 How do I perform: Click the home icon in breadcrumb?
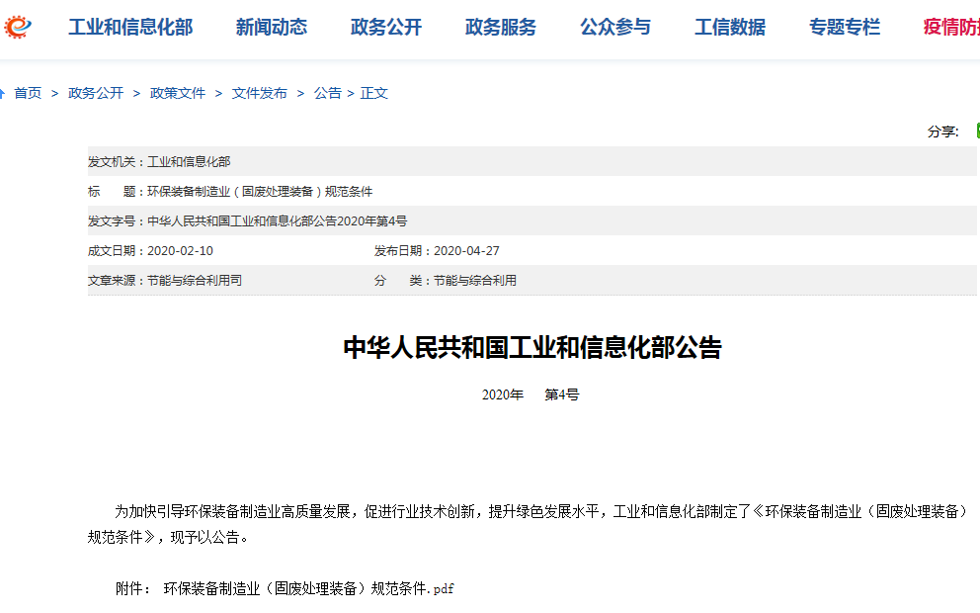coord(3,94)
